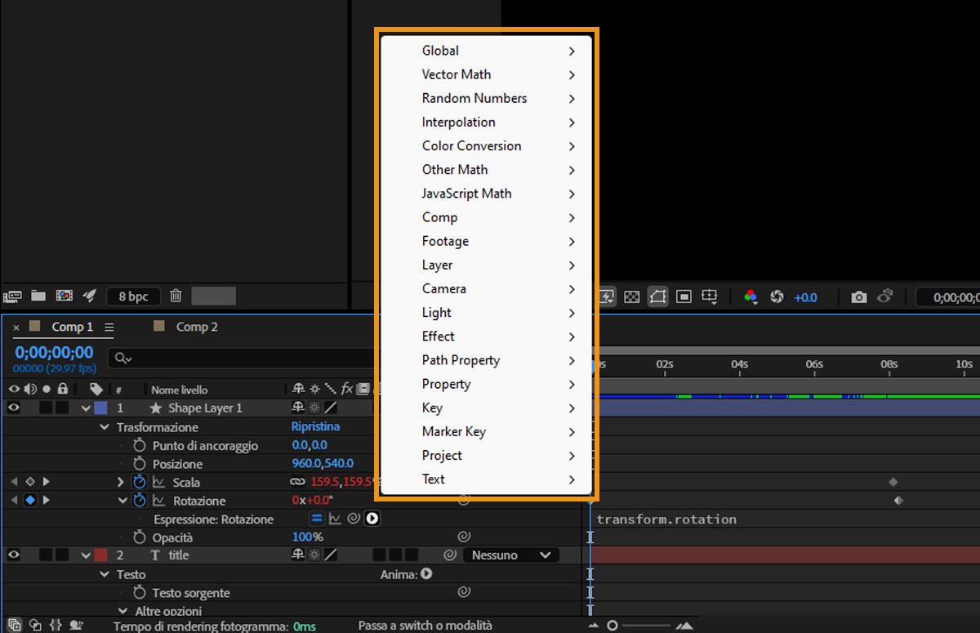Open the Show Channel RGB dots icon
This screenshot has width=980, height=633.
coord(751,297)
